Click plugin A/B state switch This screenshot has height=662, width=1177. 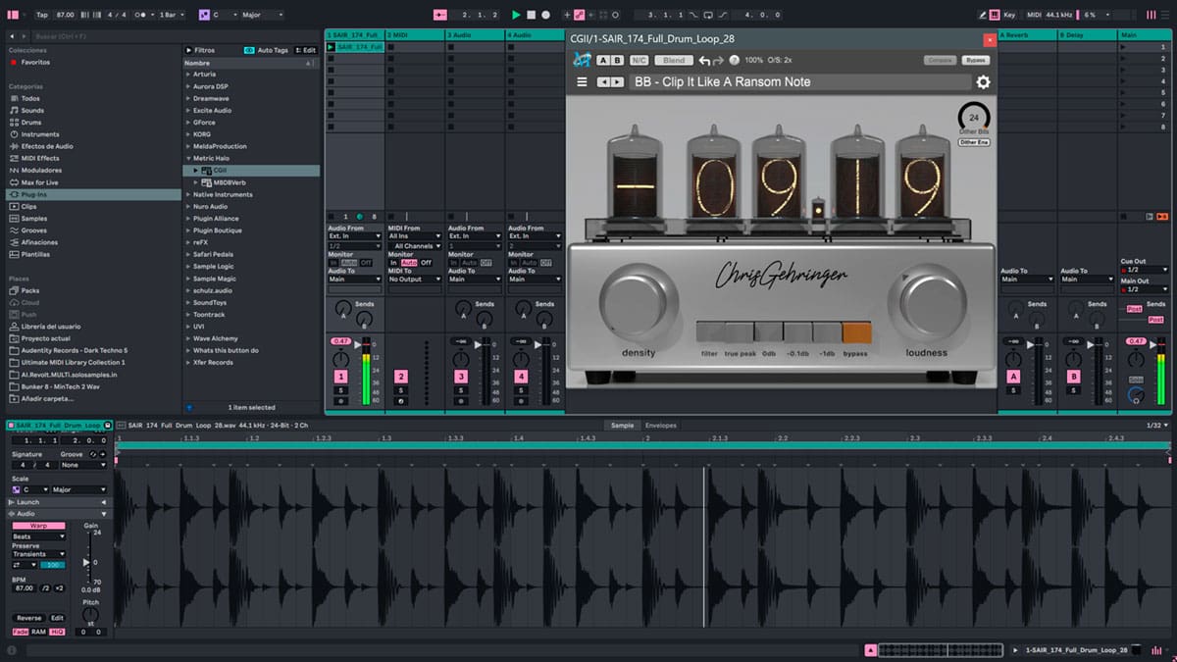(610, 60)
